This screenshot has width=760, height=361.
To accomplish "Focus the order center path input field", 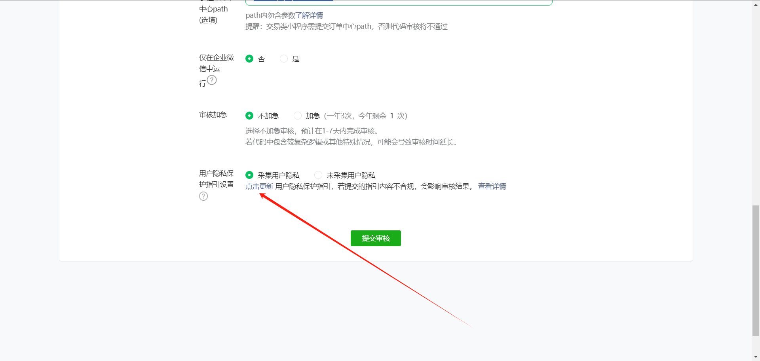I will [399, 3].
